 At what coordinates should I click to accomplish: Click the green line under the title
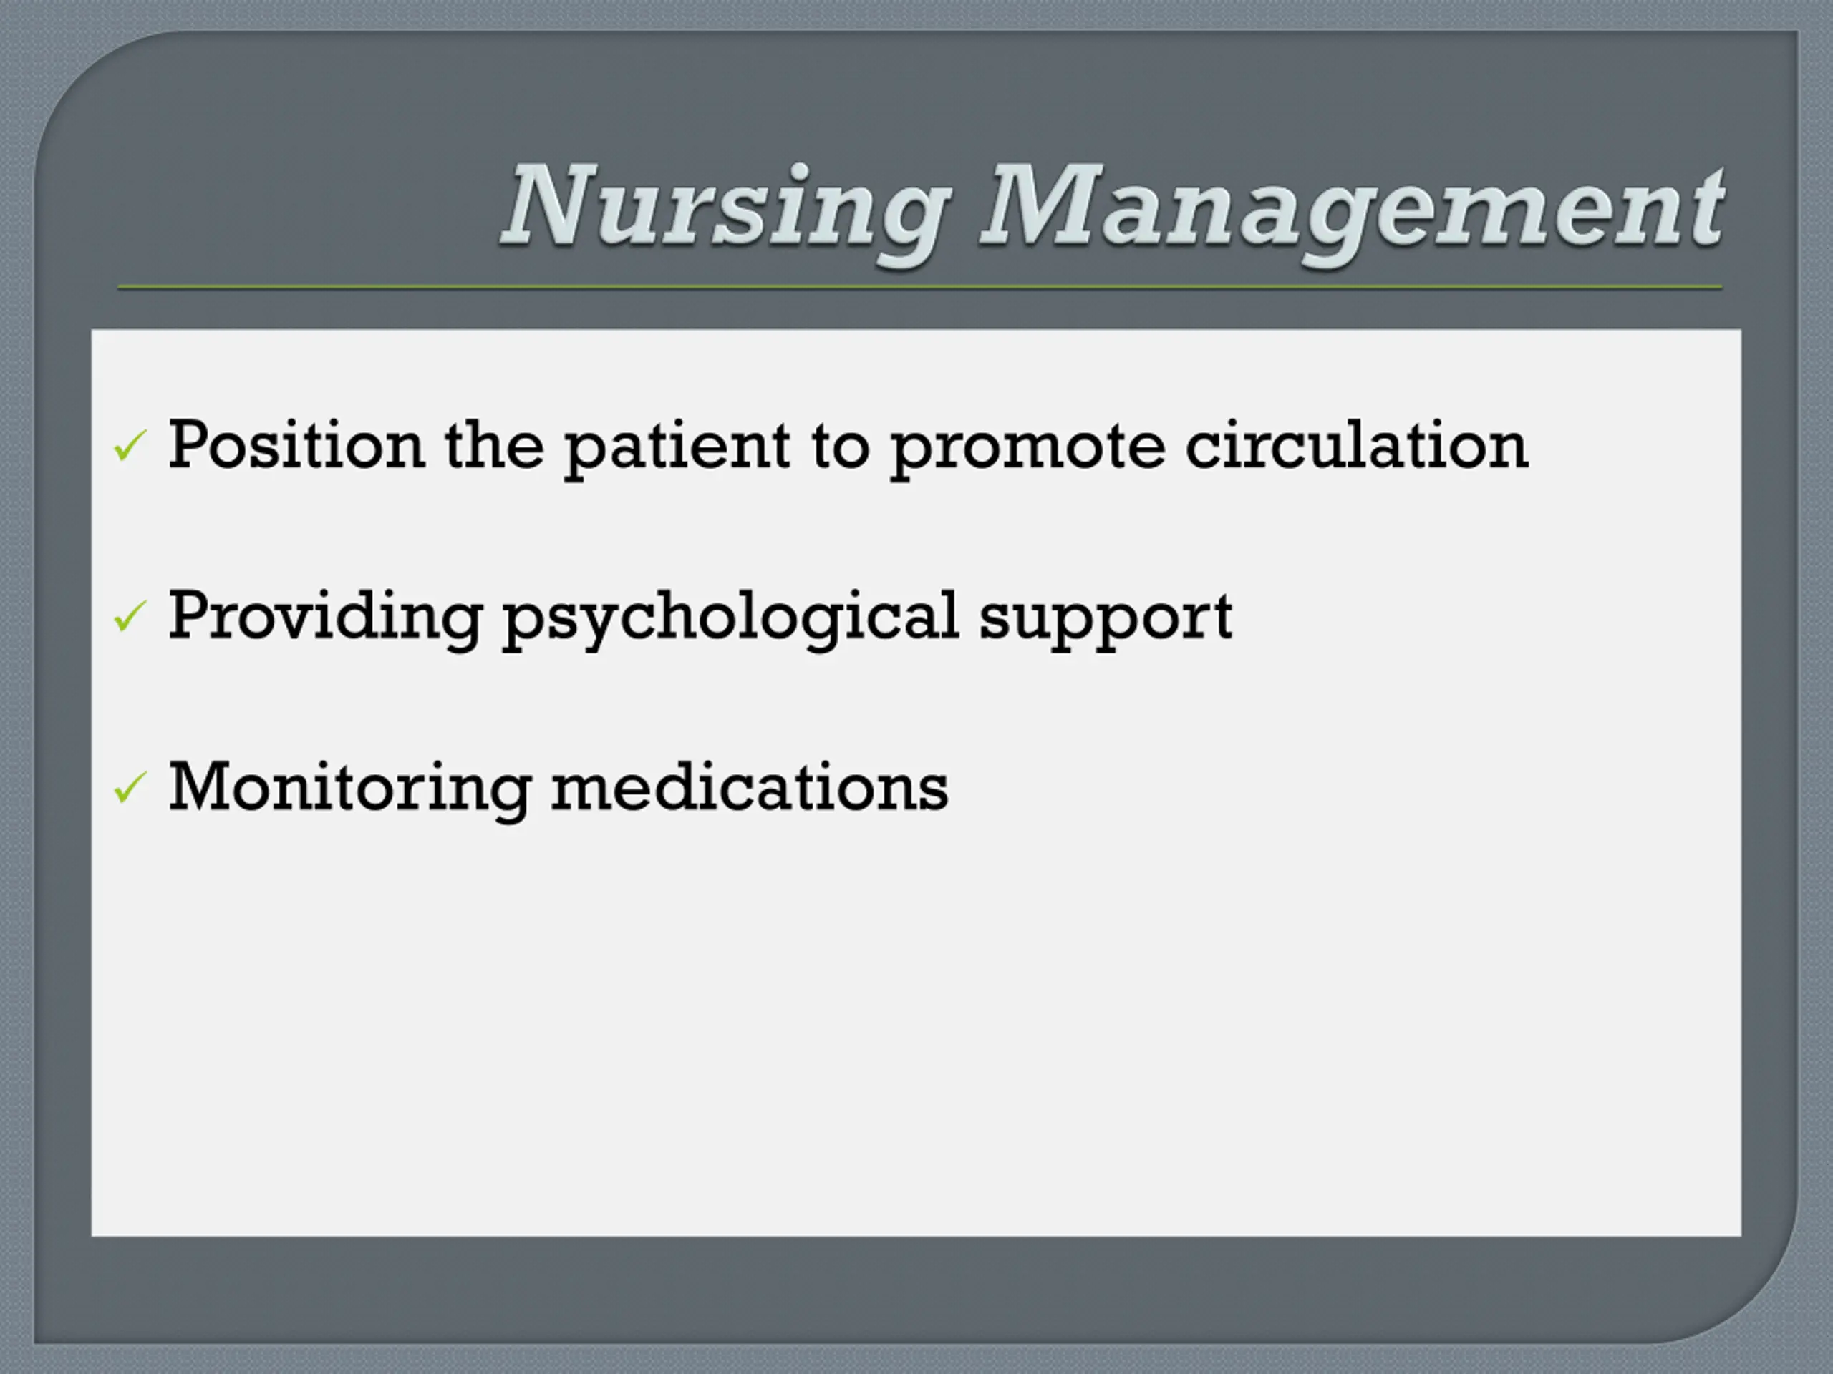pos(920,288)
